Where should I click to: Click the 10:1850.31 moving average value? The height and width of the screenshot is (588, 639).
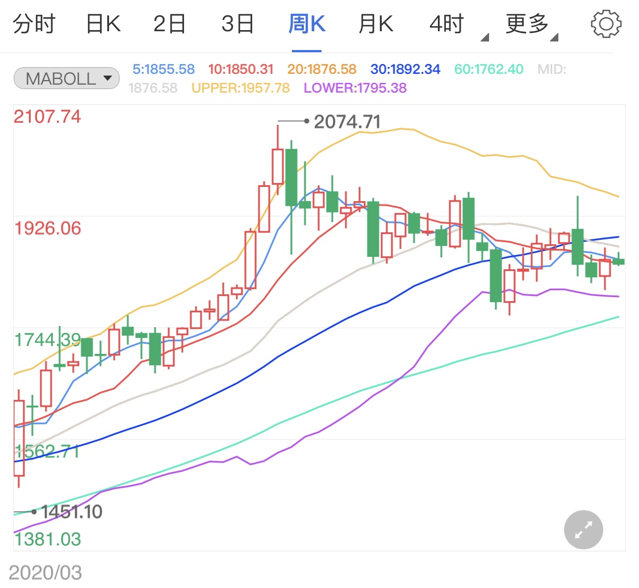coord(240,69)
